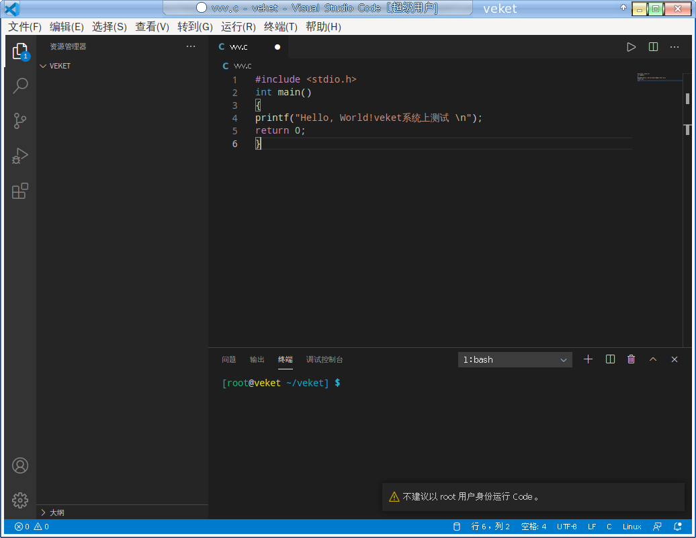Open notifications bell in status bar
The image size is (696, 538).
click(678, 527)
